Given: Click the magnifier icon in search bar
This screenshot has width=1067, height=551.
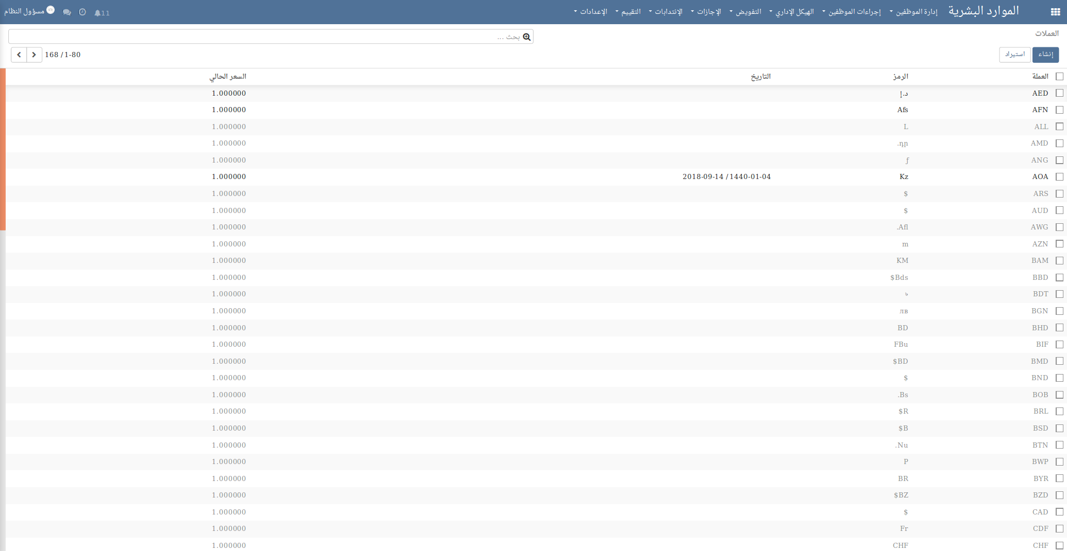Looking at the screenshot, I should 527,37.
